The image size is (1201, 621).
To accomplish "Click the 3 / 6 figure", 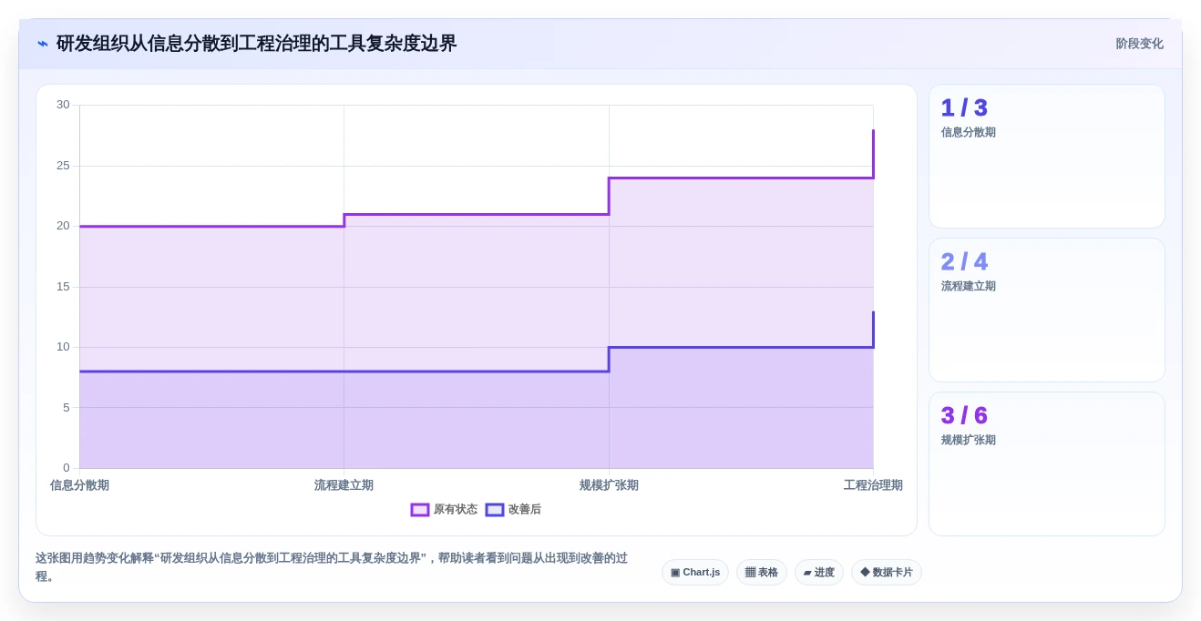I will point(964,415).
